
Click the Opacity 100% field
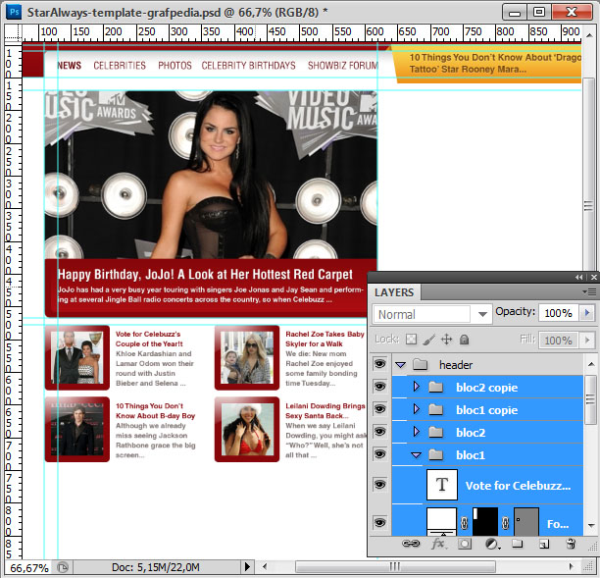(559, 313)
